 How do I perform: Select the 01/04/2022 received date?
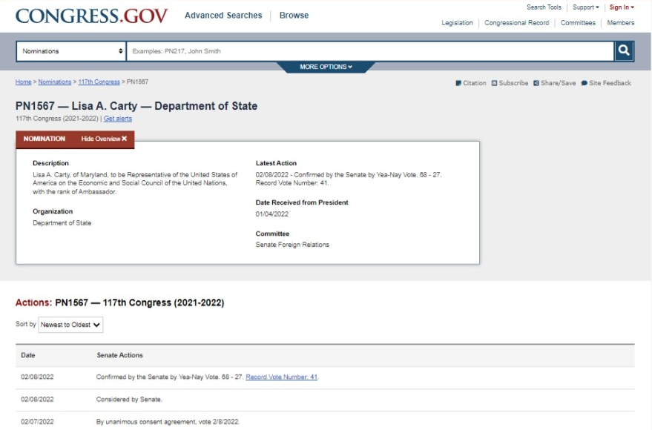point(272,214)
